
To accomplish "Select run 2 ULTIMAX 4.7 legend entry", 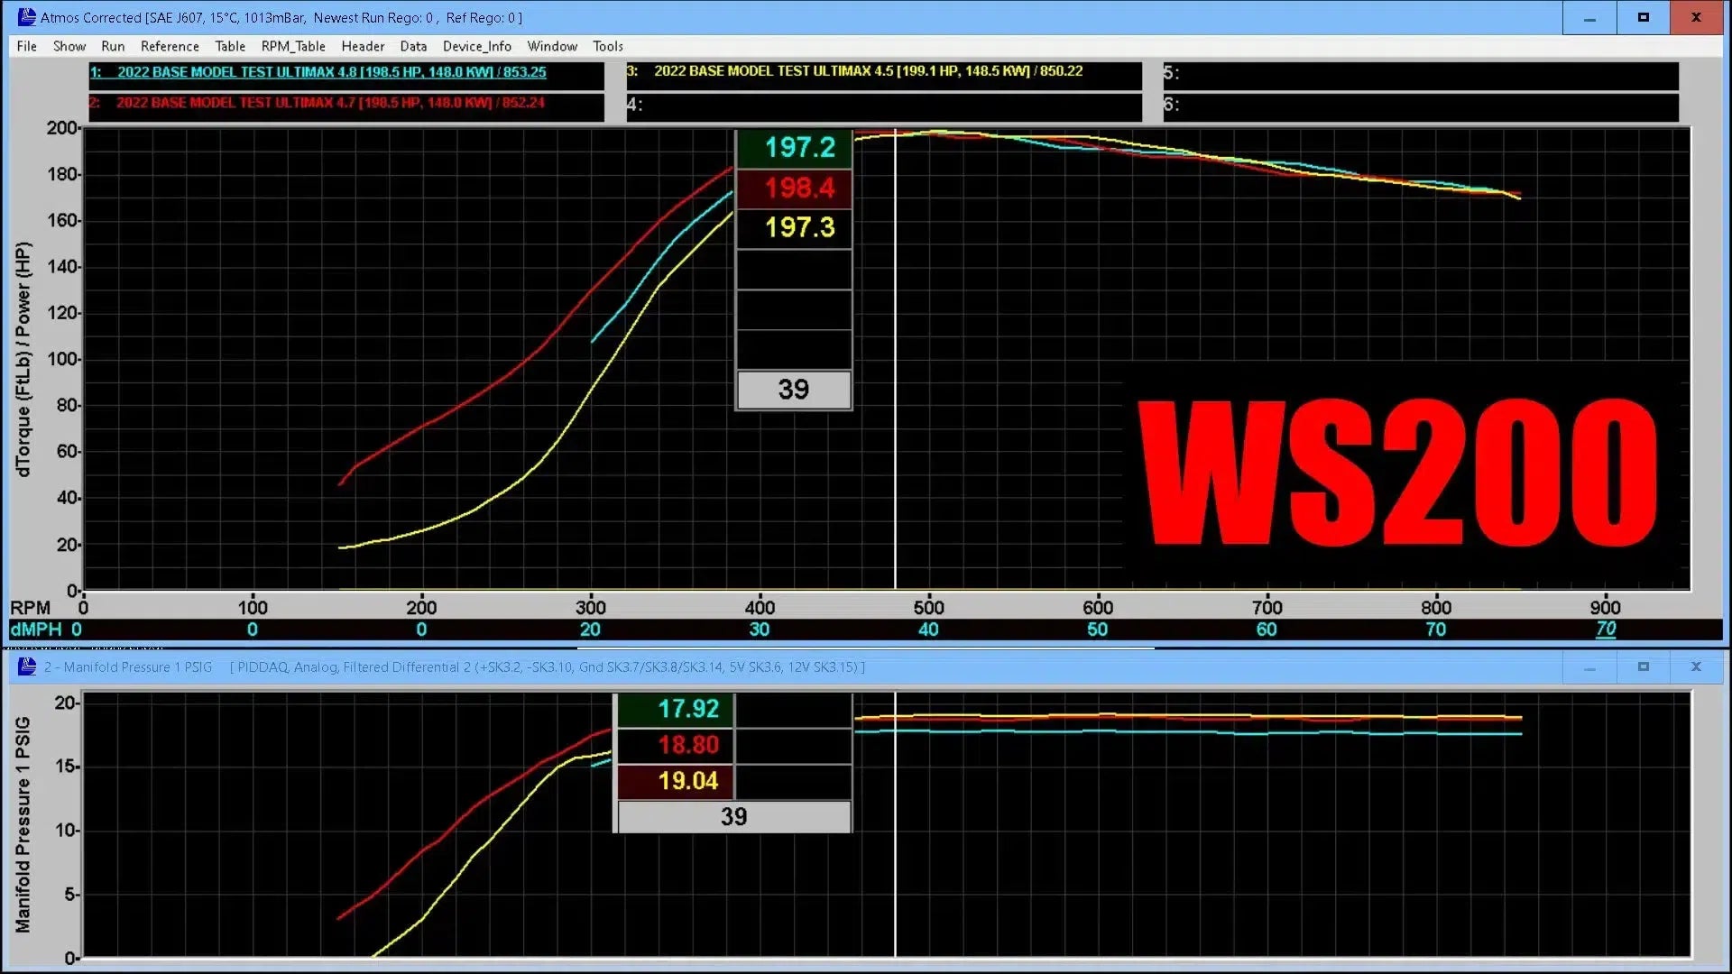I will coord(330,103).
